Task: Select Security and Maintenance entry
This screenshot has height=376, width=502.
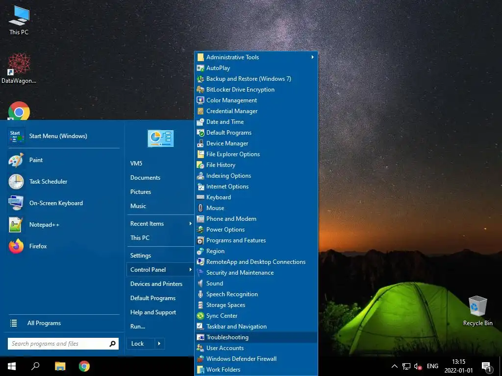Action: (x=256, y=273)
